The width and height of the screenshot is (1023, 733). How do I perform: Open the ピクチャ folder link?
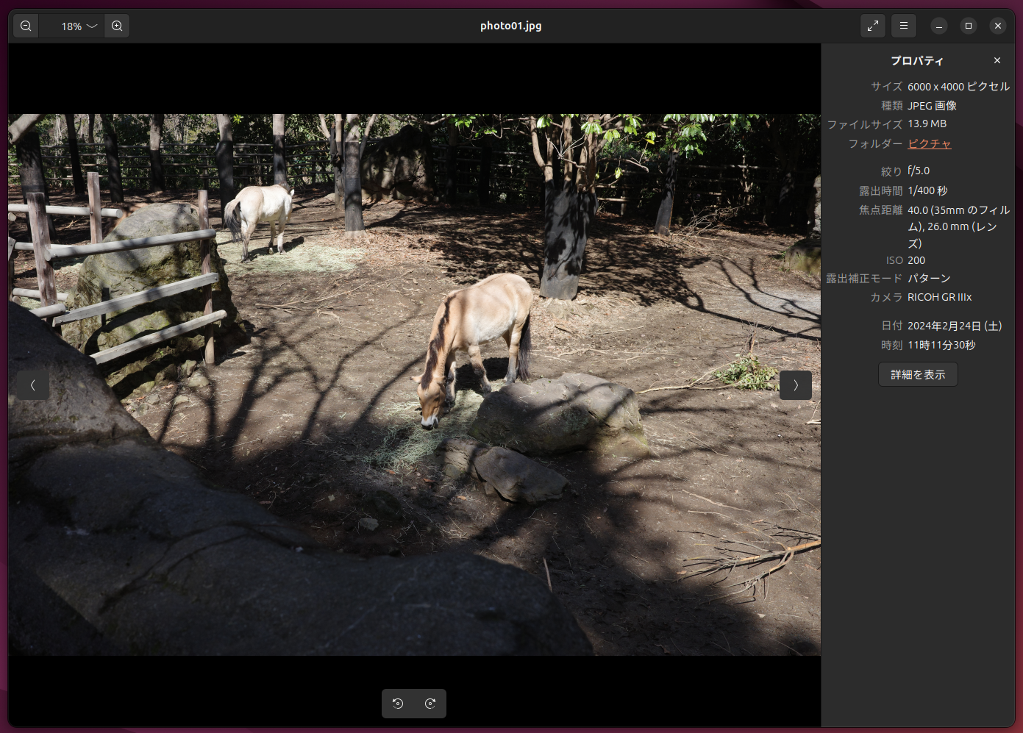pos(930,143)
